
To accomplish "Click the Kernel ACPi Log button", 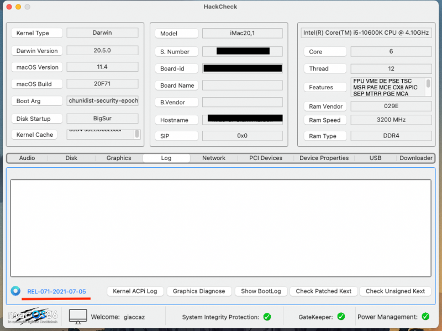I will tap(135, 291).
